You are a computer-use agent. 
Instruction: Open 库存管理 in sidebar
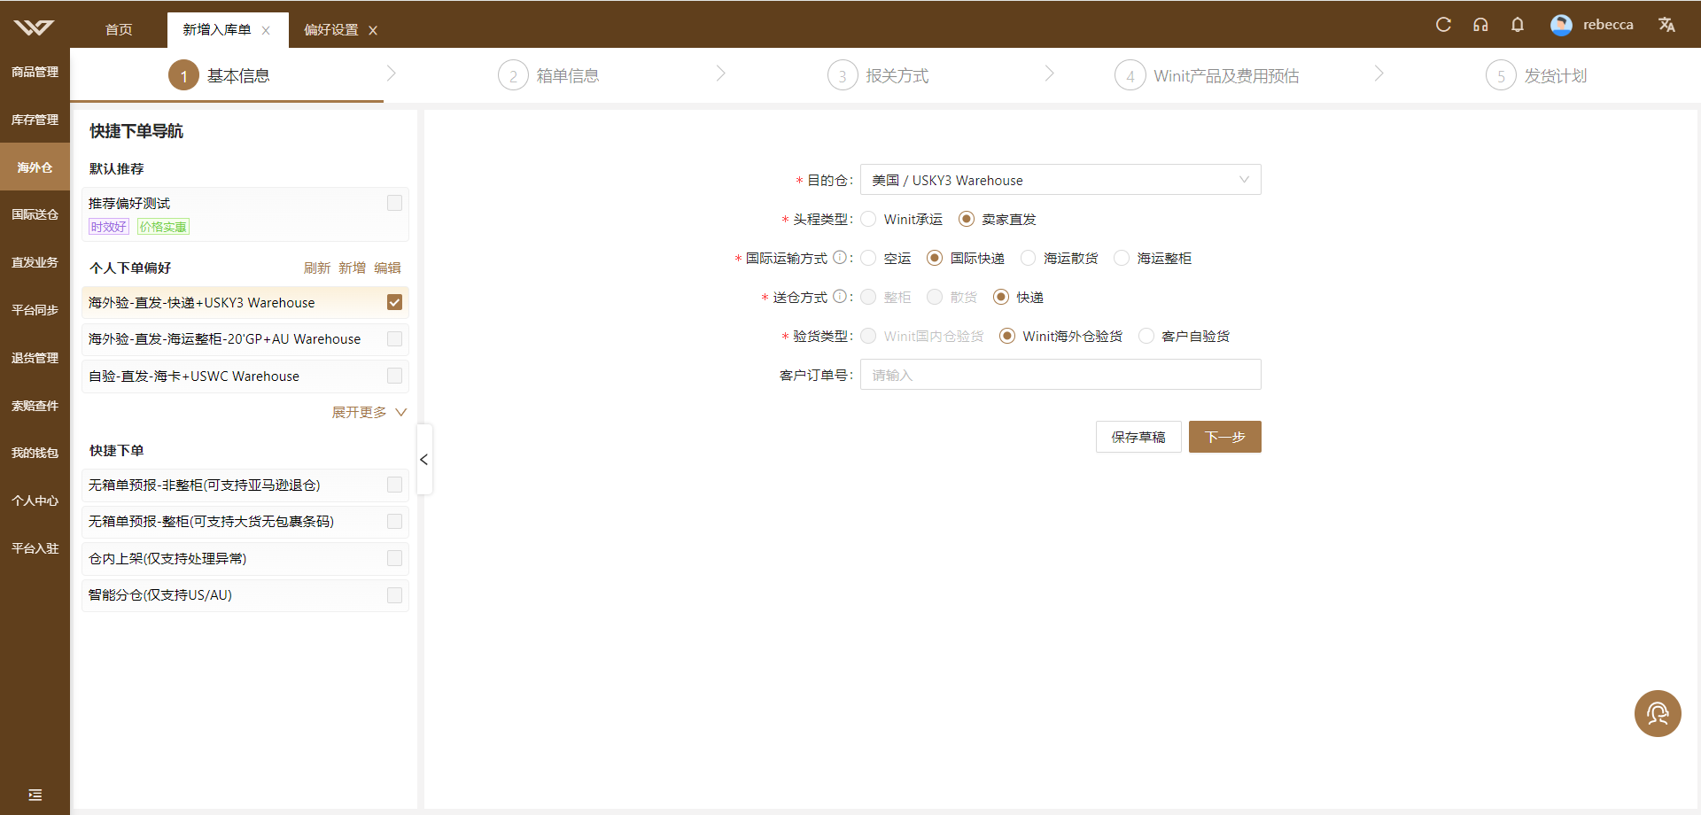pyautogui.click(x=35, y=120)
